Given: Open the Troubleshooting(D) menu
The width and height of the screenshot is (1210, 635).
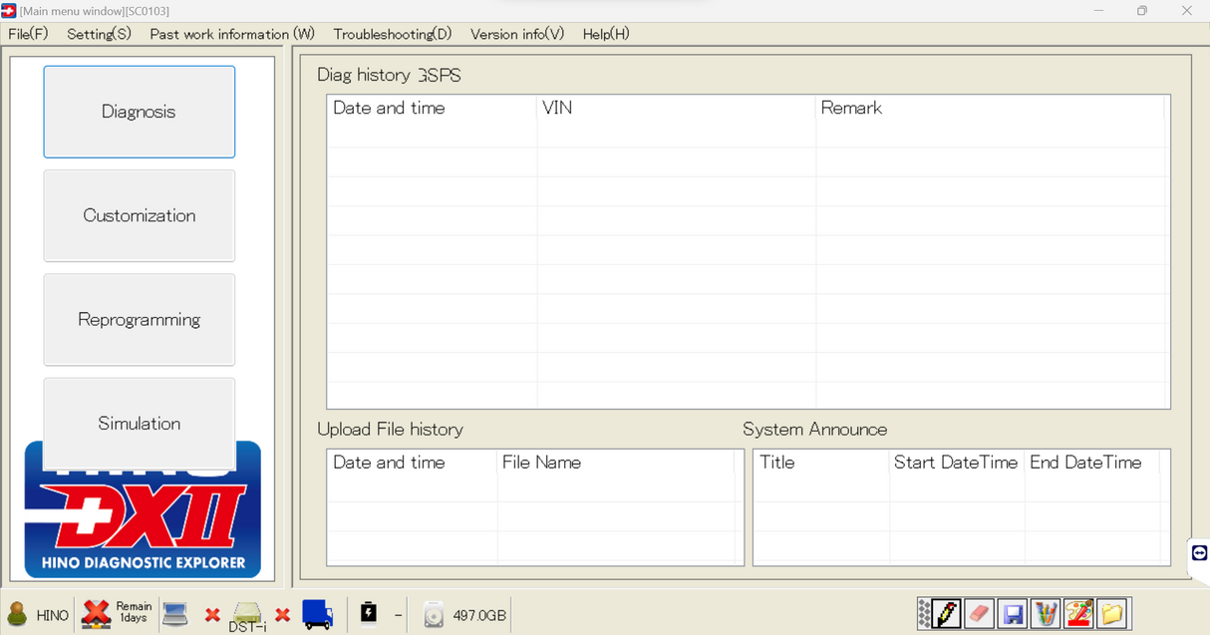Looking at the screenshot, I should point(392,34).
